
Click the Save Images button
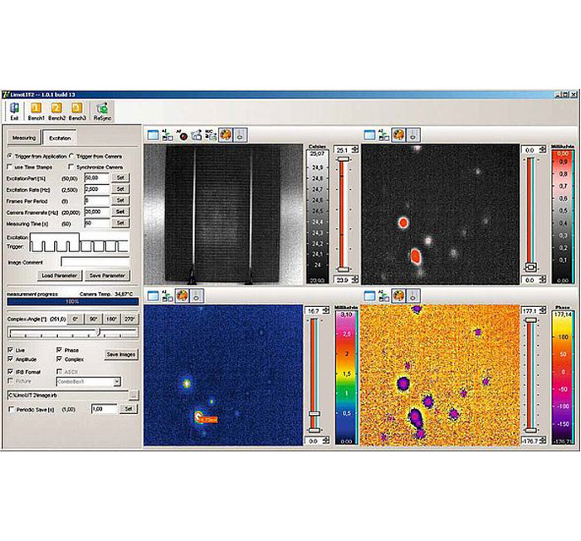pyautogui.click(x=121, y=354)
